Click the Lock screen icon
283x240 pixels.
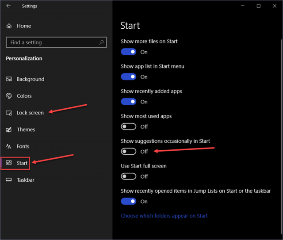point(9,113)
